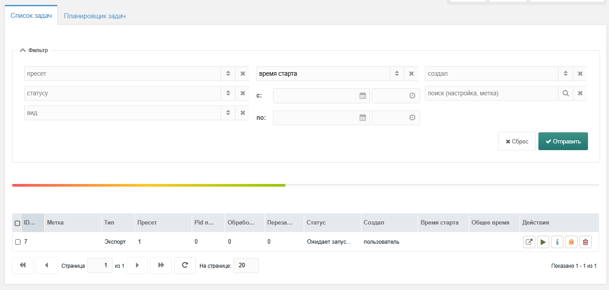
Task: Select all rows with the header checkbox
Action: tap(17, 223)
